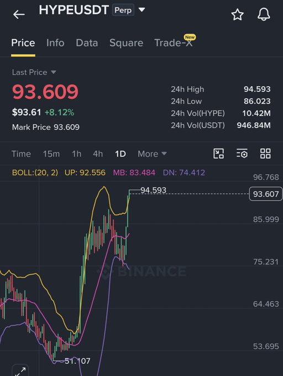This screenshot has height=376, width=283.
Task: Tap the DN: 74.412 band value
Action: point(184,173)
